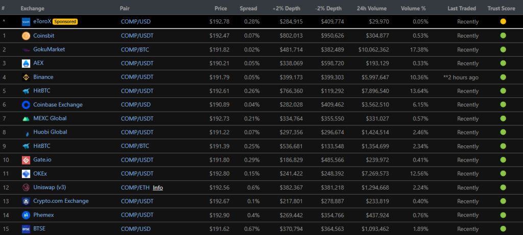Click BTSE green trust score dot

(503, 229)
